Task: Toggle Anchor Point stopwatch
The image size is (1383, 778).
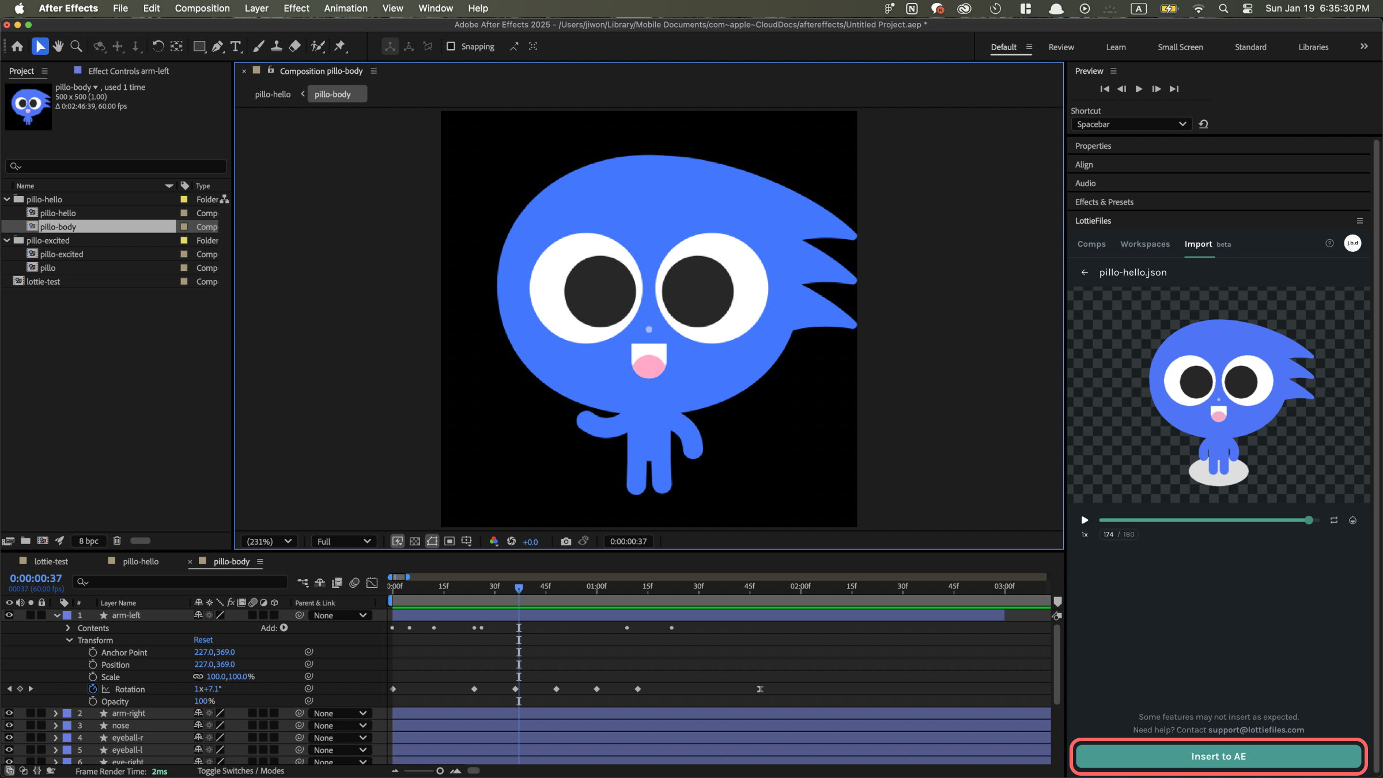Action: click(93, 652)
